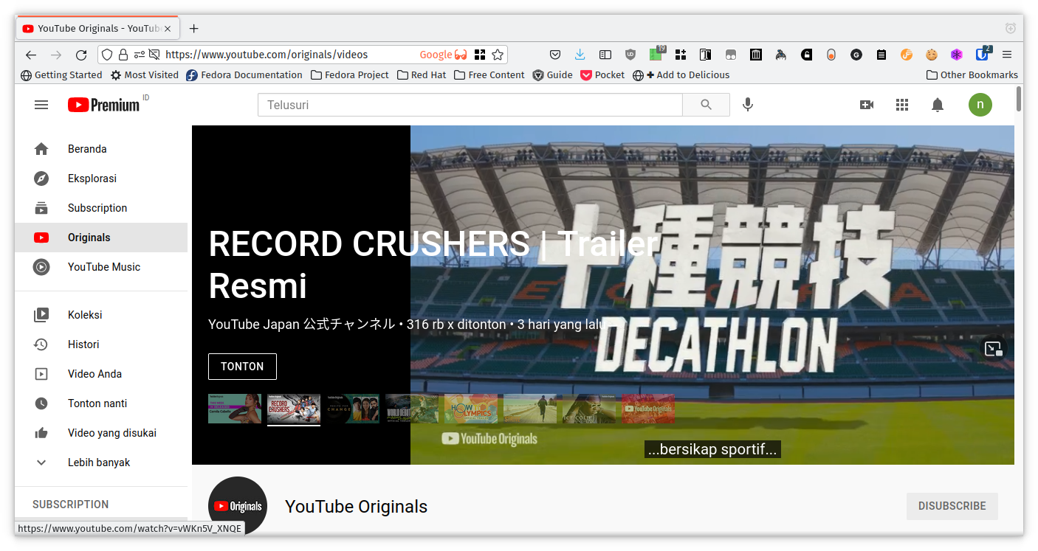Click the Pocket bookmark
Viewport: 1038px width, 551px height.
602,75
